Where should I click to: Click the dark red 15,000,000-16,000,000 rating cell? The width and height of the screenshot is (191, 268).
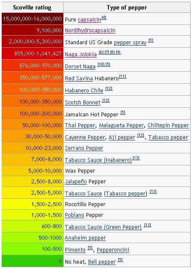click(33, 18)
